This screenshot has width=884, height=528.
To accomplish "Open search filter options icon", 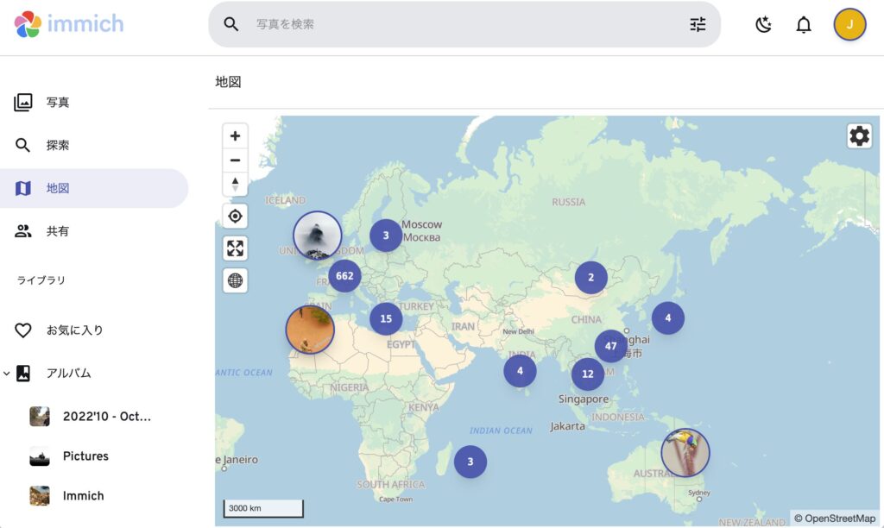I will click(698, 24).
